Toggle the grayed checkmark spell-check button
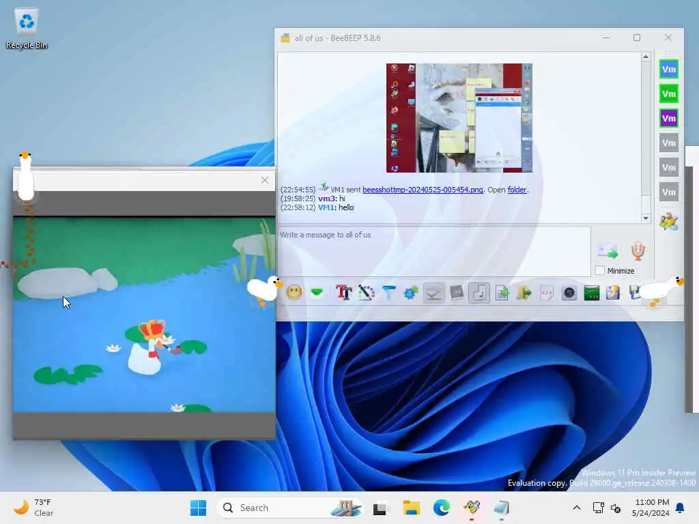699x524 pixels. [433, 293]
